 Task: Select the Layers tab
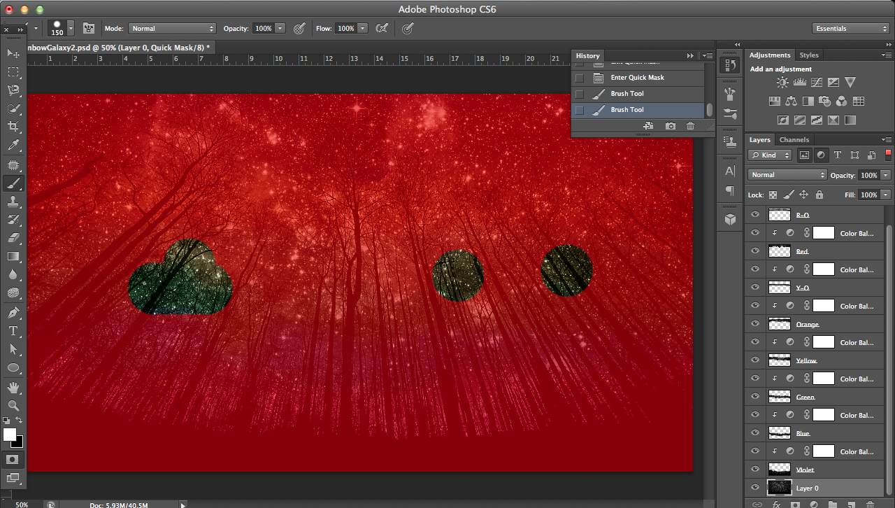(760, 140)
